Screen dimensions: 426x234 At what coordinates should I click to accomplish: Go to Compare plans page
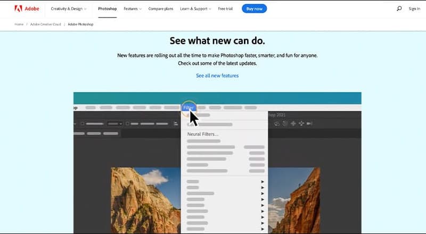tap(161, 9)
